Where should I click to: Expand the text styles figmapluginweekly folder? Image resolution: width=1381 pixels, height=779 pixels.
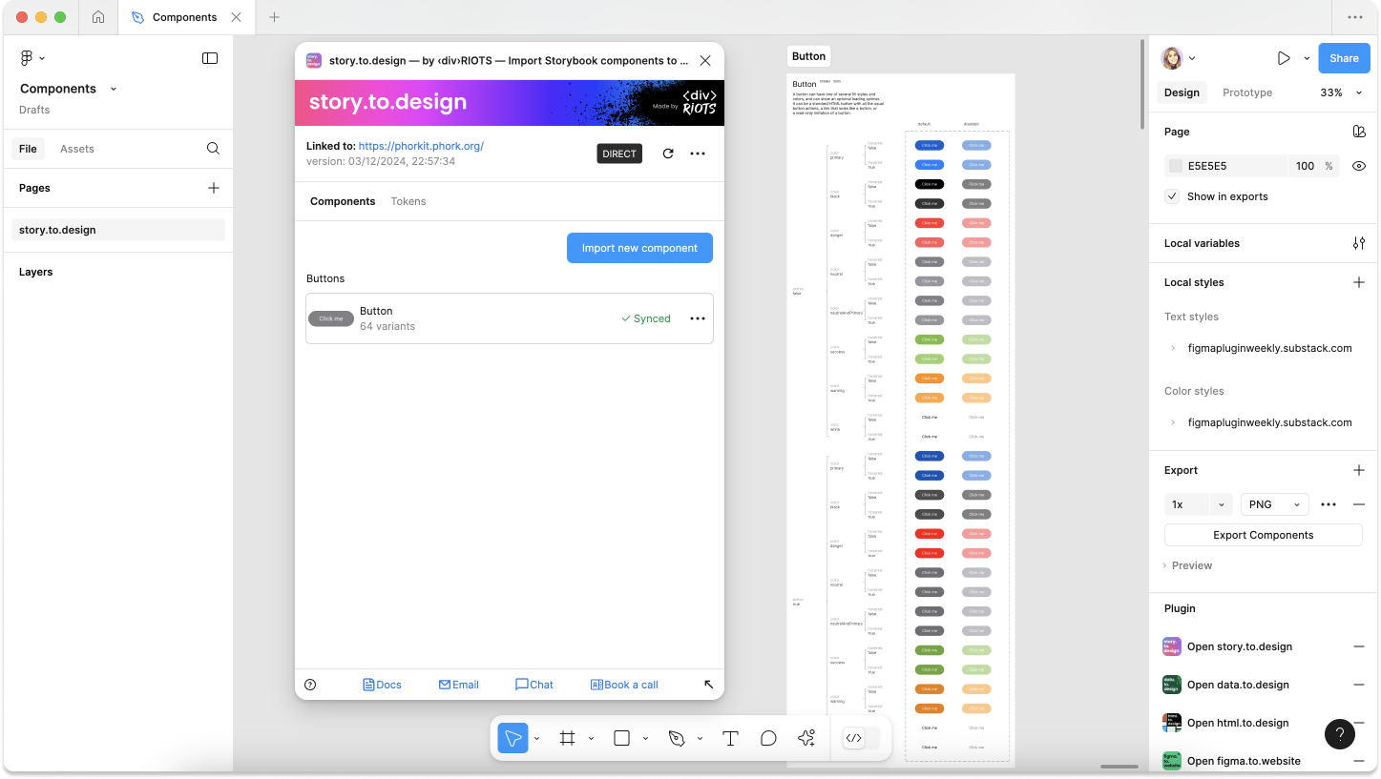[1173, 348]
